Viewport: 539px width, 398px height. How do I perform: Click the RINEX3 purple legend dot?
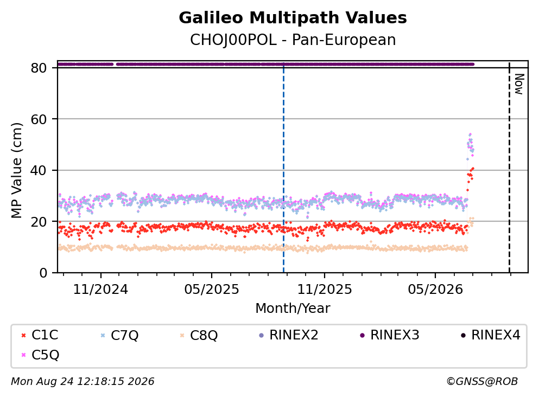click(362, 335)
